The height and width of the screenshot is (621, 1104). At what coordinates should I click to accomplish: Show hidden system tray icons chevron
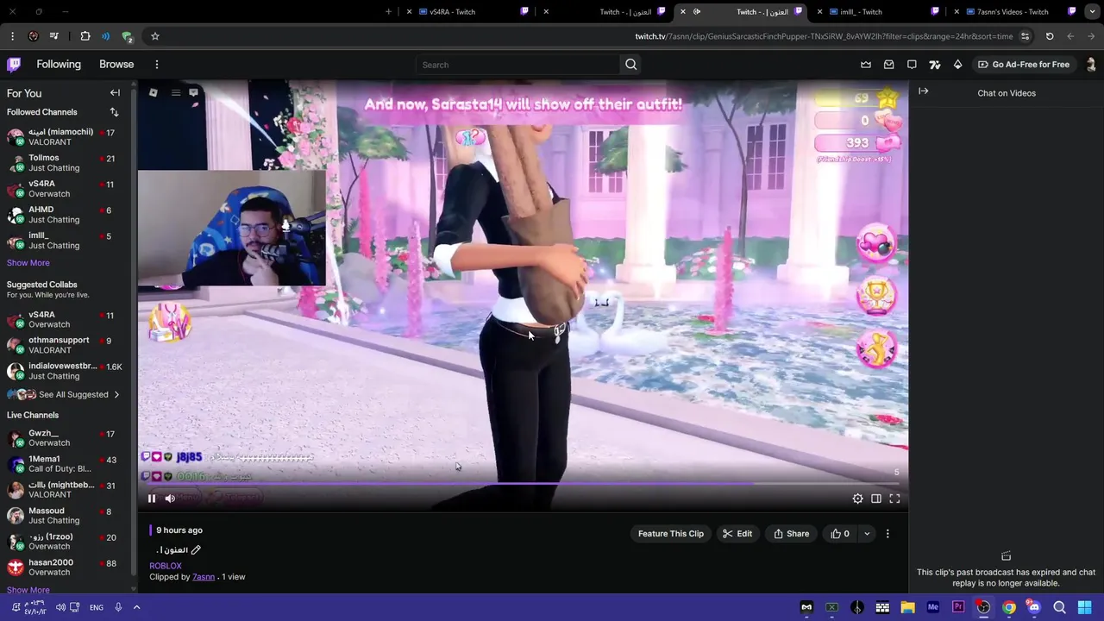tap(136, 607)
